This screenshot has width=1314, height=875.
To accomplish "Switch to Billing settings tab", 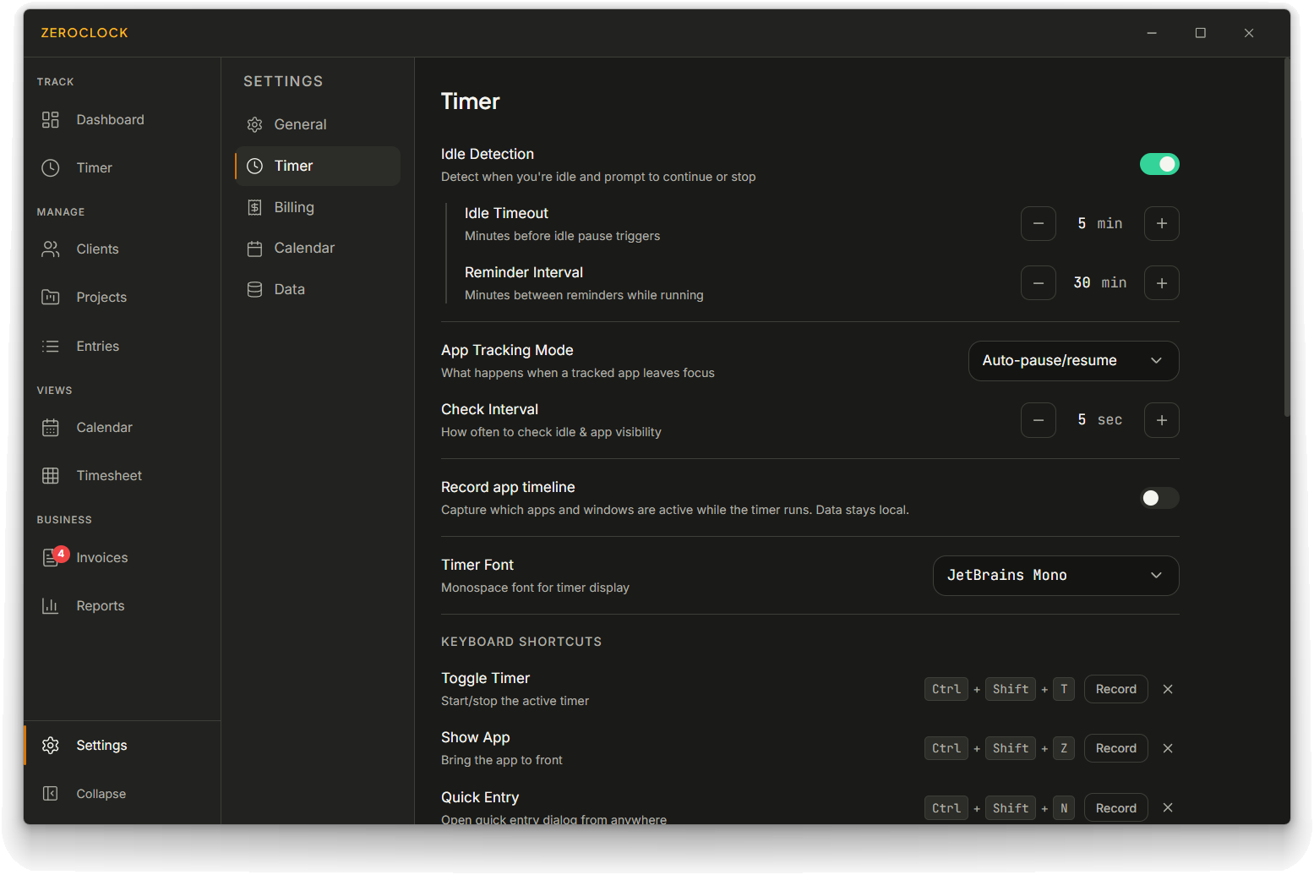I will tap(294, 208).
